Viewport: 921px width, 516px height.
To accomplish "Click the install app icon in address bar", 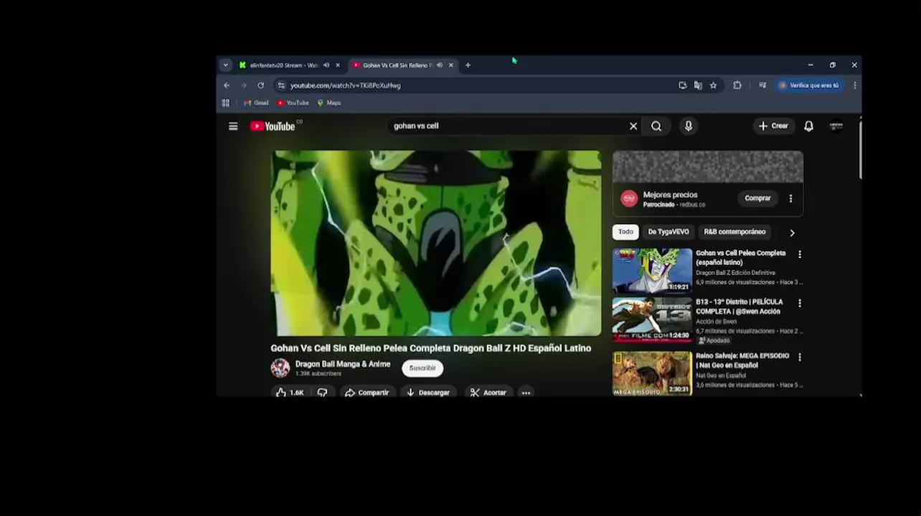I will point(683,85).
